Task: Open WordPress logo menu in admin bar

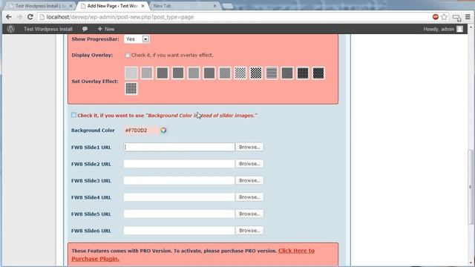Action: (x=11, y=29)
